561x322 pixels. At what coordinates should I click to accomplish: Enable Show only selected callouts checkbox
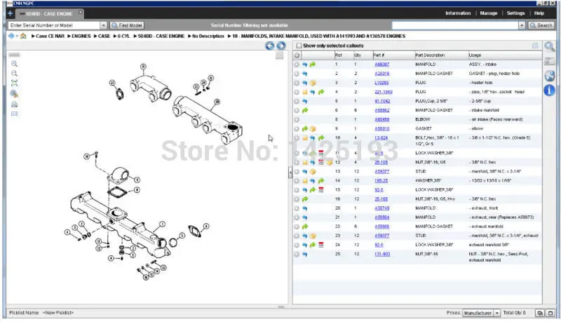299,46
